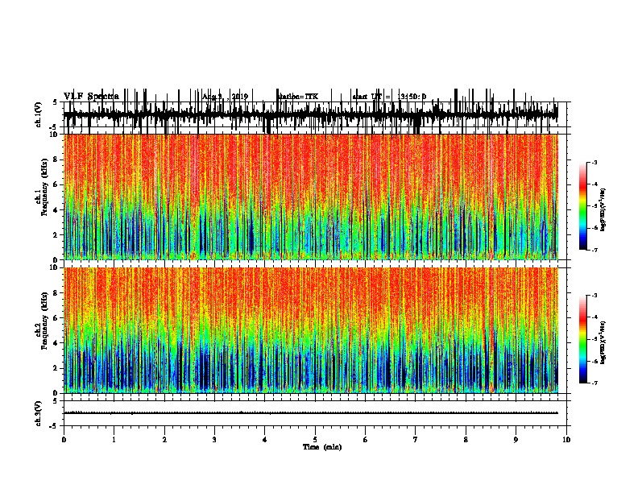
Task: Click the time axis tick label "6"
Action: (365, 440)
